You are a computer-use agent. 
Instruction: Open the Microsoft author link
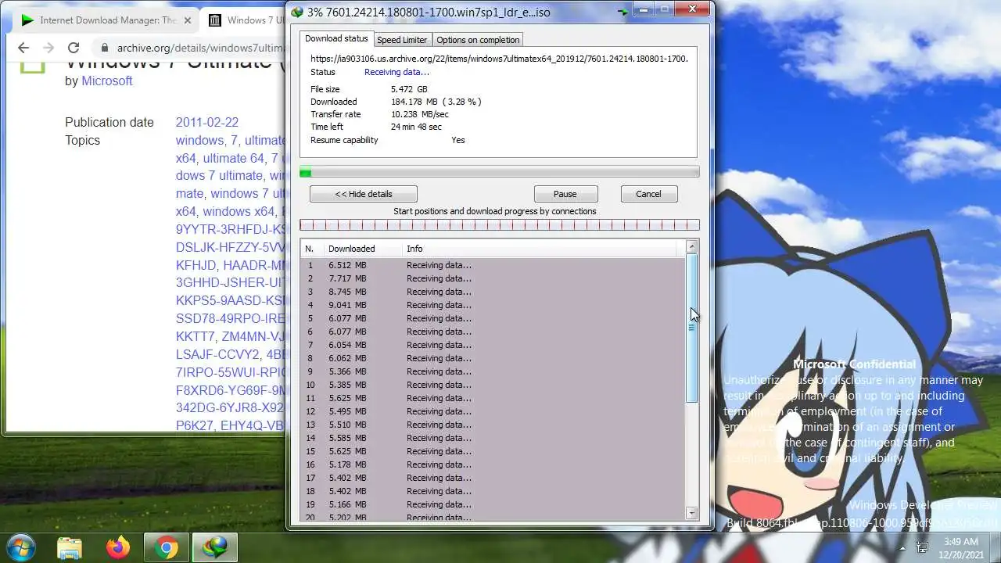(107, 81)
